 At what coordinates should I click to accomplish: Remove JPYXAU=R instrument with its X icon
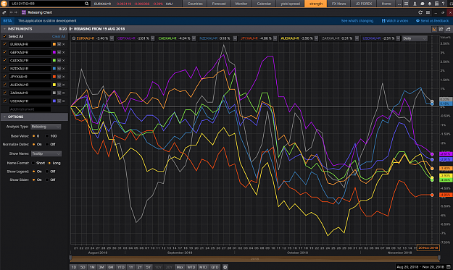64,77
